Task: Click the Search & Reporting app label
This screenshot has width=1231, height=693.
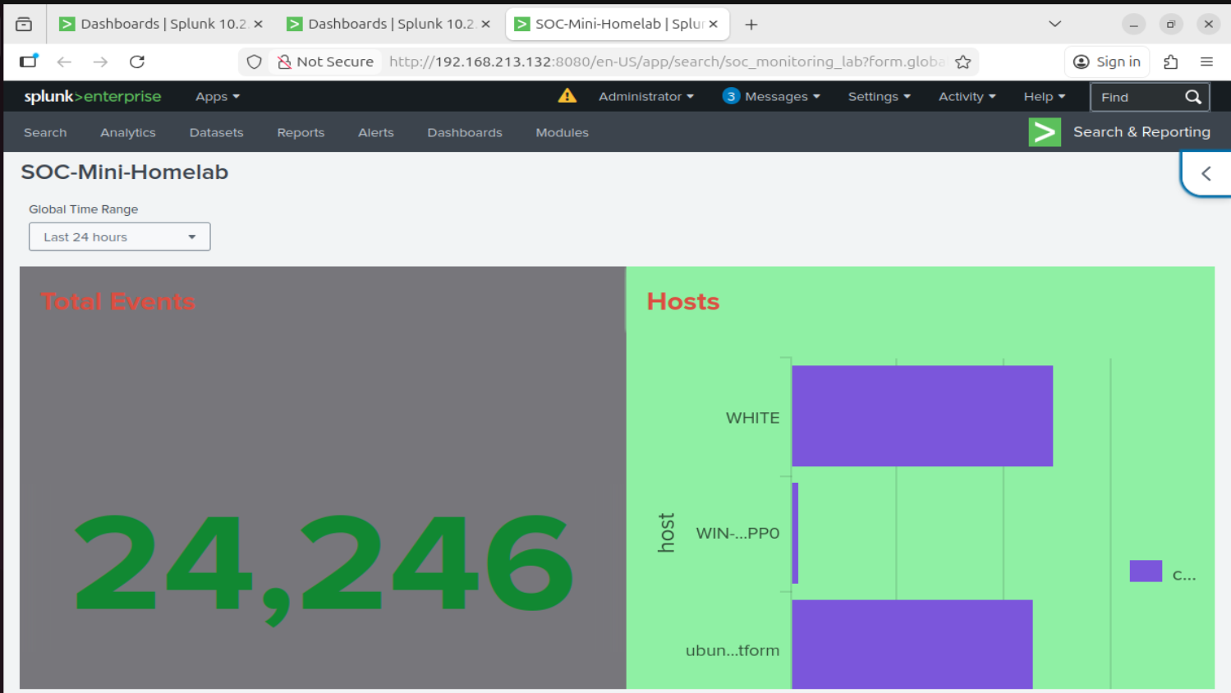Action: 1141,132
